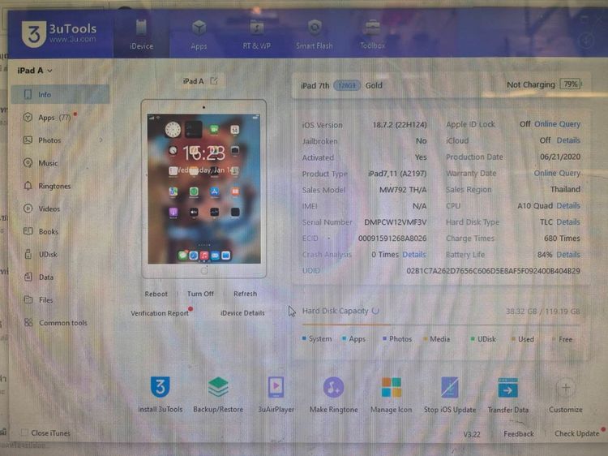Toggle the Close iTunes checkbox

(x=24, y=433)
